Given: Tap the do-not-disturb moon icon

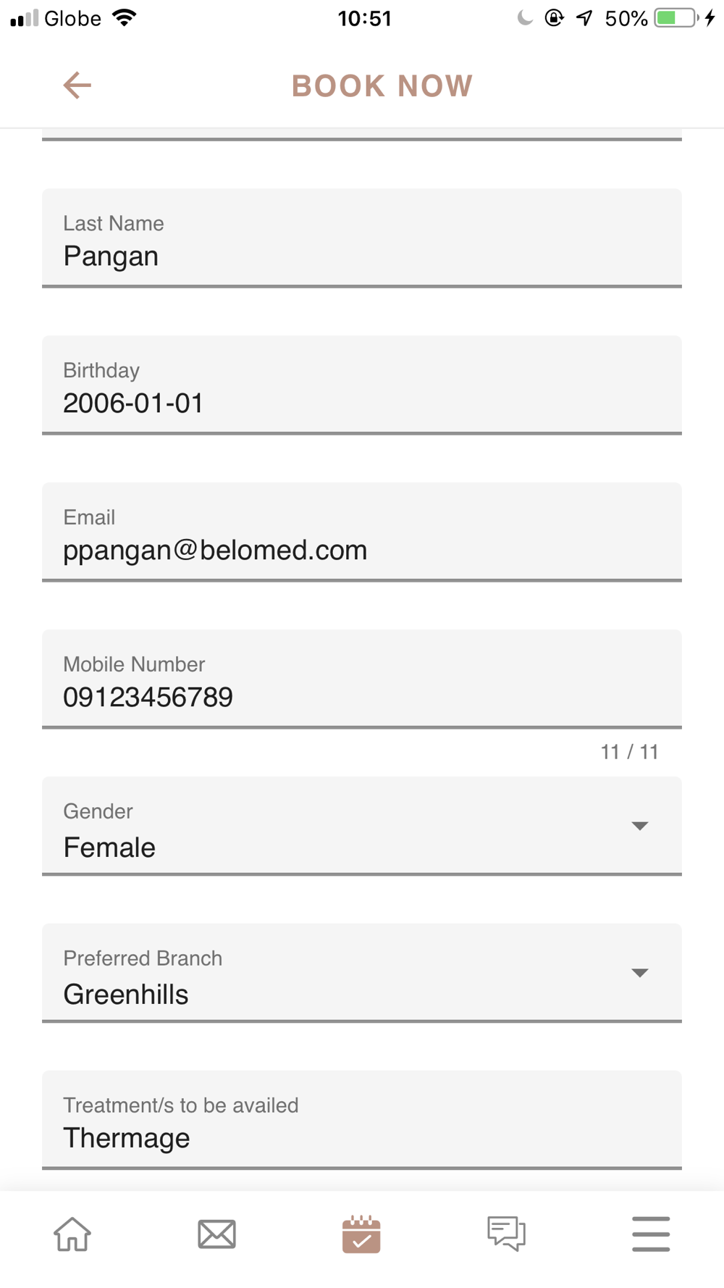Looking at the screenshot, I should [525, 18].
